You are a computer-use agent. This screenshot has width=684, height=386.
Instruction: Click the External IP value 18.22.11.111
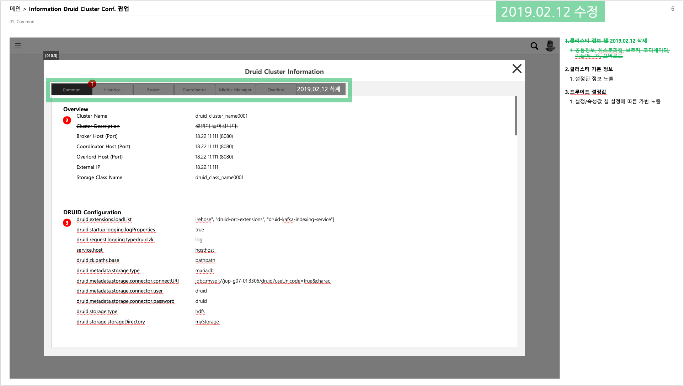pos(207,167)
